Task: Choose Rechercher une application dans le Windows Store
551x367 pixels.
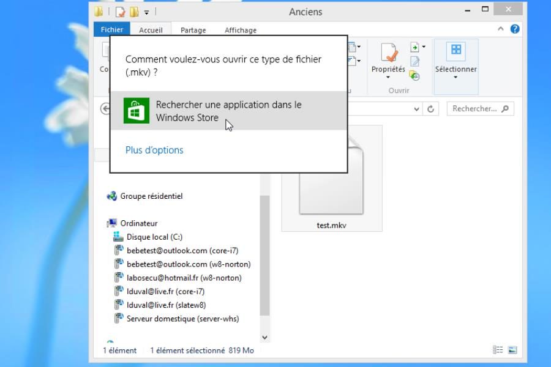Action: click(228, 111)
